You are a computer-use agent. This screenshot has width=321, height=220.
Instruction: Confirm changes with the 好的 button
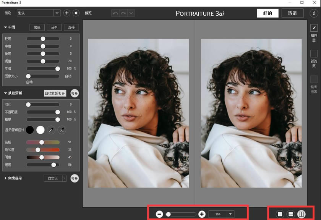click(x=267, y=13)
